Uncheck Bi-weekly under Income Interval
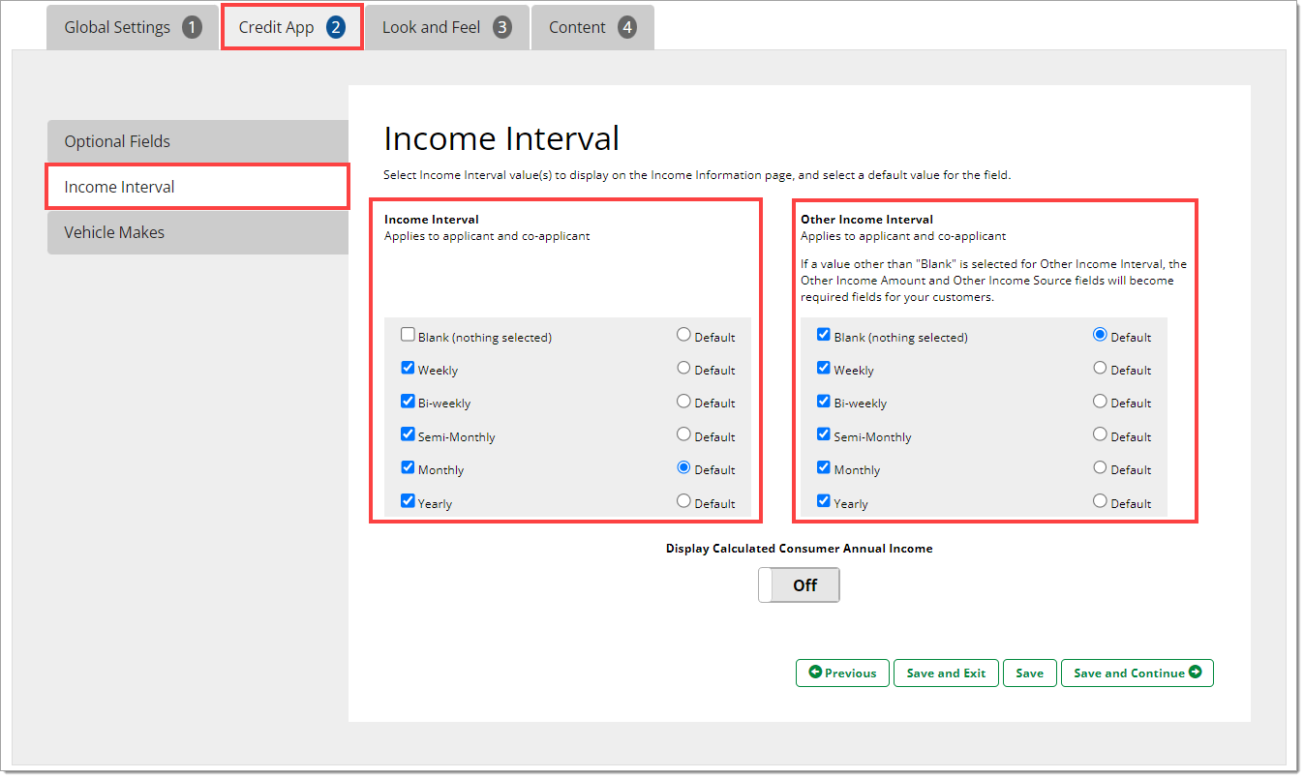Viewport: 1304px width, 778px height. click(408, 401)
